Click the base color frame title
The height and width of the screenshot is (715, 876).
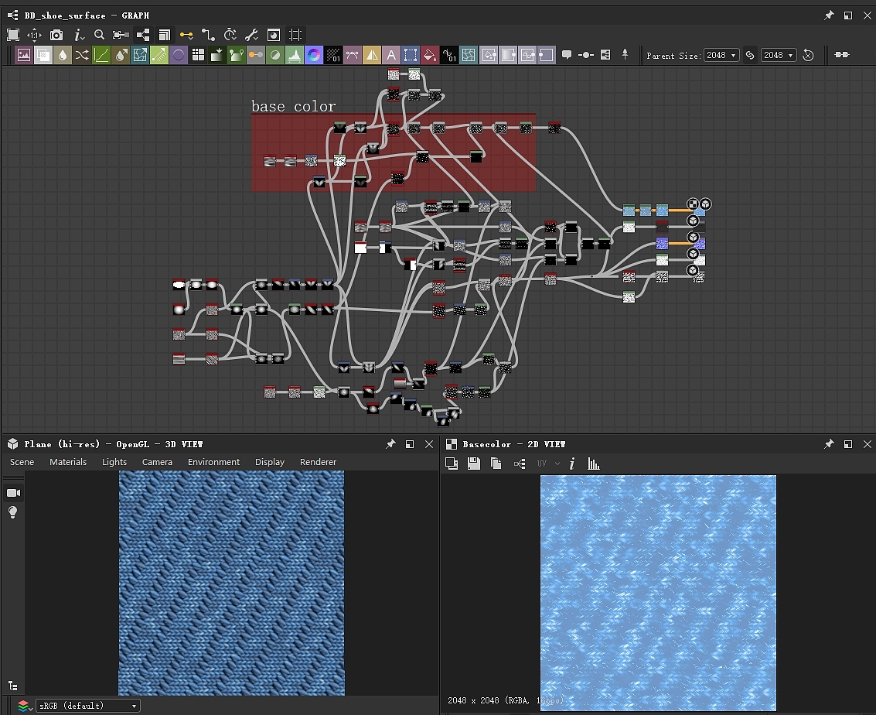[x=293, y=106]
